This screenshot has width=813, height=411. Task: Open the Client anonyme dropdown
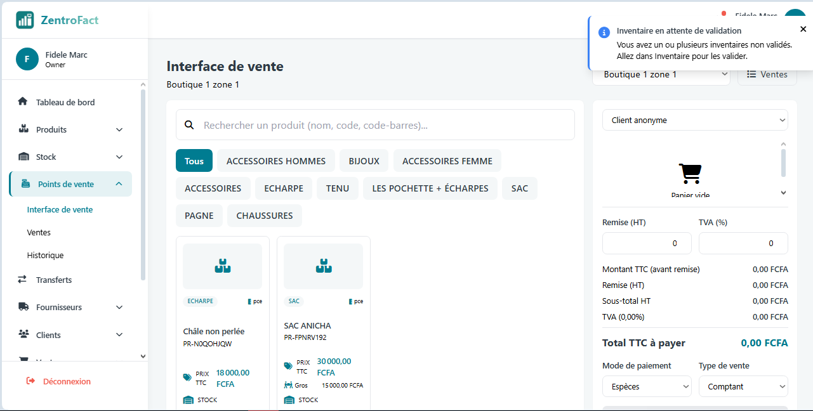click(x=694, y=120)
